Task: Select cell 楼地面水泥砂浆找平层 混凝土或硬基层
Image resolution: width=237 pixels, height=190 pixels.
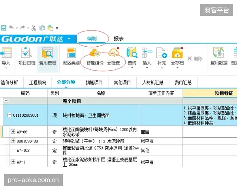Action: point(101,161)
